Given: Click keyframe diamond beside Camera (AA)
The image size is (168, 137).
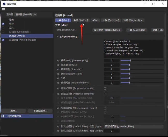Looking at the screenshot, I should (58, 61).
